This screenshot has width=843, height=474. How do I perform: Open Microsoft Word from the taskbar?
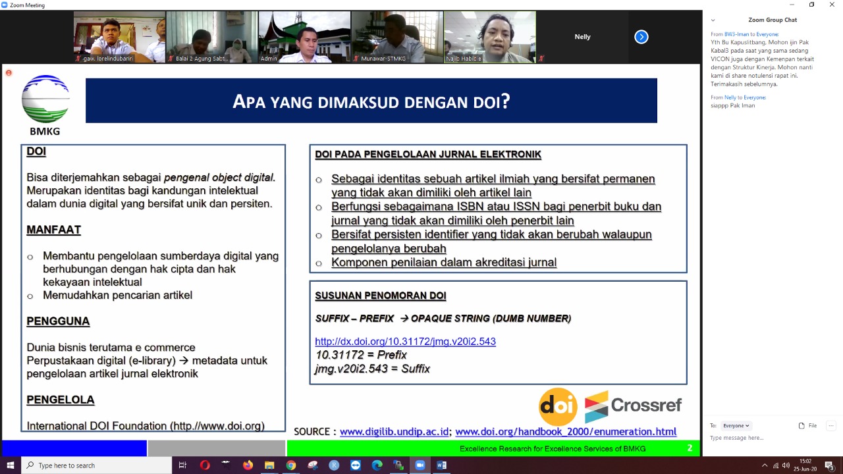click(441, 465)
